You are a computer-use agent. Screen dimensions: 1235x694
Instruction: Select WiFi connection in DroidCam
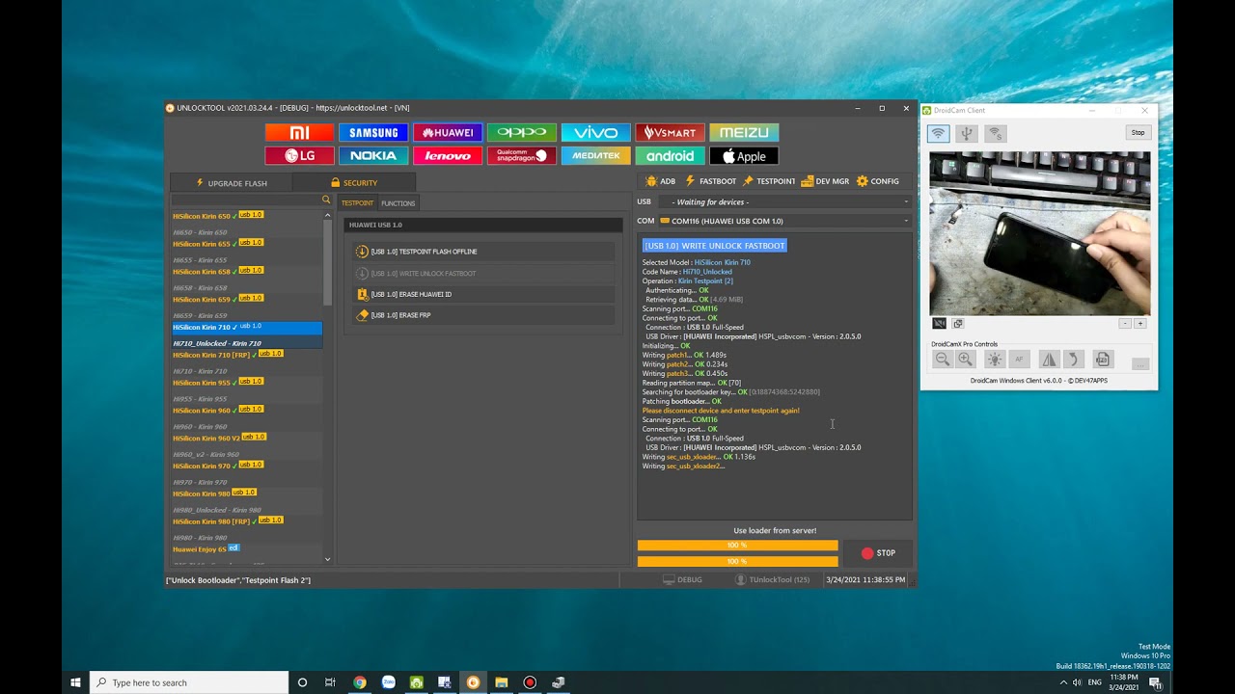tap(938, 134)
